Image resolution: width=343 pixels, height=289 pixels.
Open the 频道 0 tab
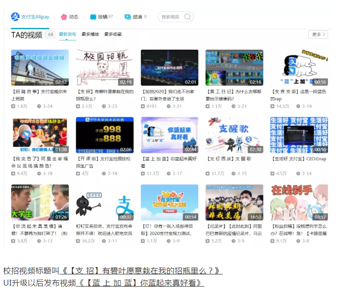point(136,17)
